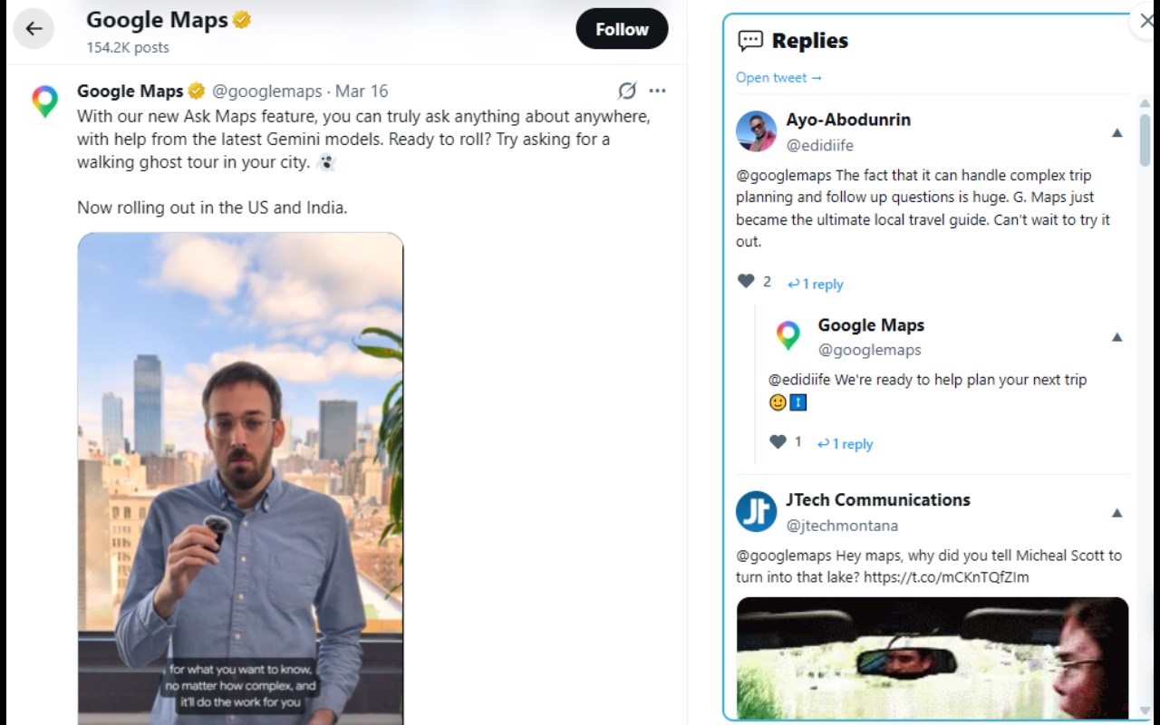The image size is (1160, 725).
Task: Go back using the left arrow icon
Action: (x=34, y=29)
